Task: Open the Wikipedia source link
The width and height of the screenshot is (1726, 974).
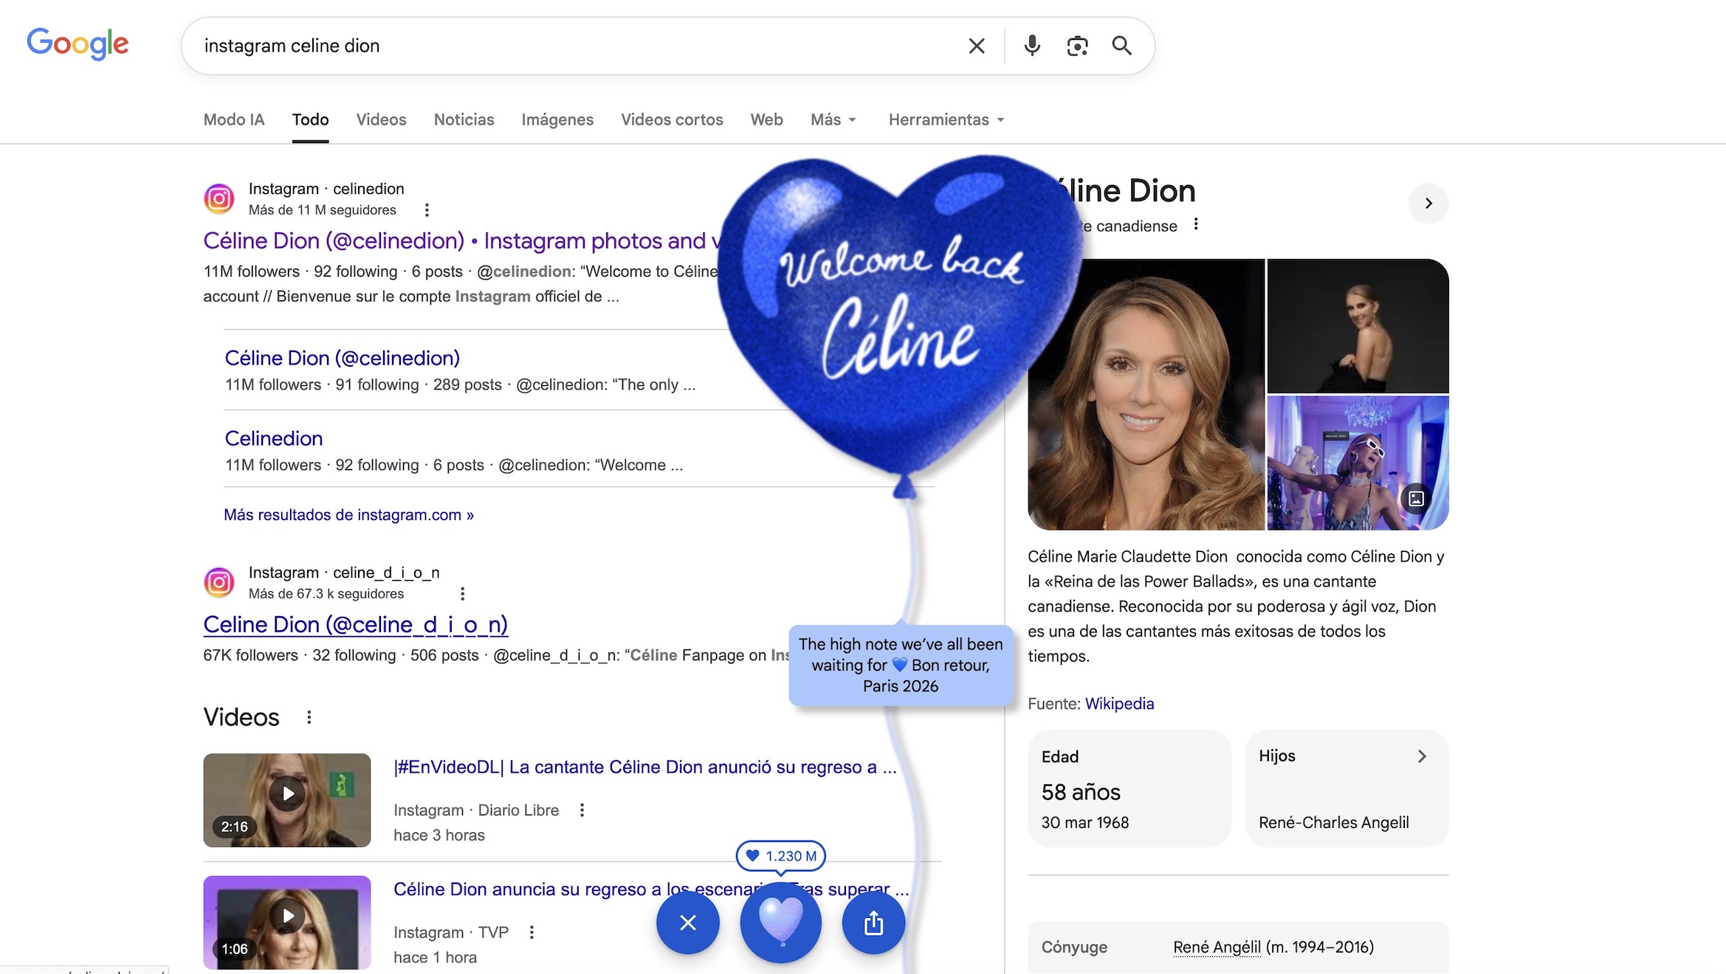Action: coord(1119,704)
